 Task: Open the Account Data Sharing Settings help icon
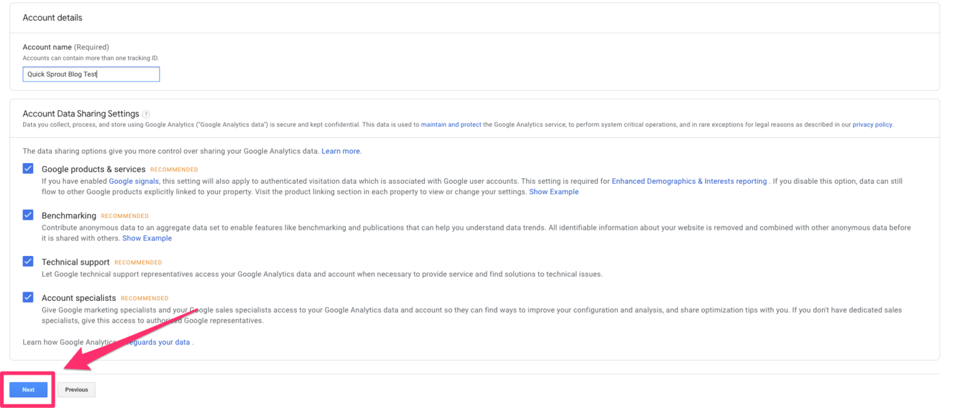tap(146, 114)
